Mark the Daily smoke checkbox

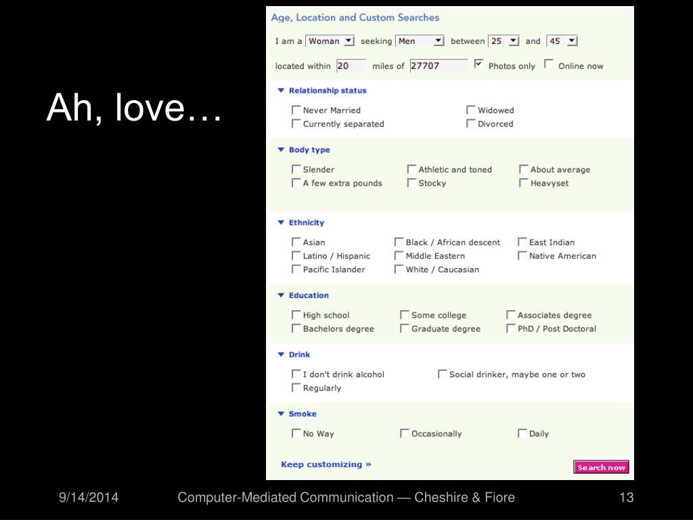click(x=522, y=433)
